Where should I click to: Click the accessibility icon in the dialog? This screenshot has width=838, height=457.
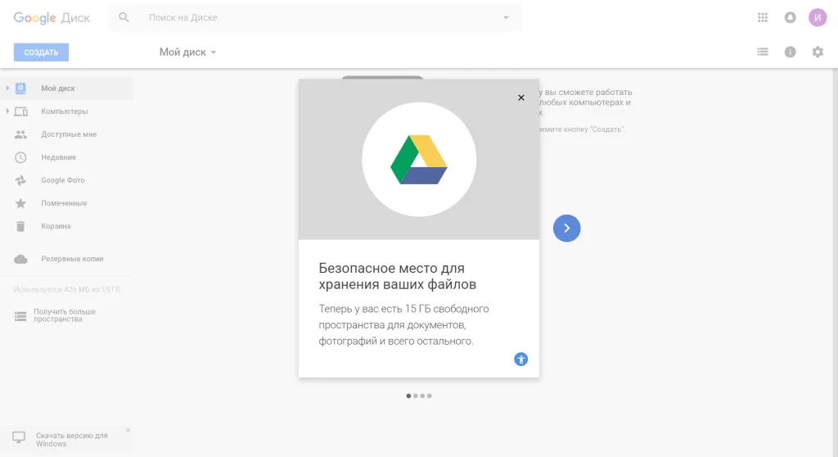[521, 359]
